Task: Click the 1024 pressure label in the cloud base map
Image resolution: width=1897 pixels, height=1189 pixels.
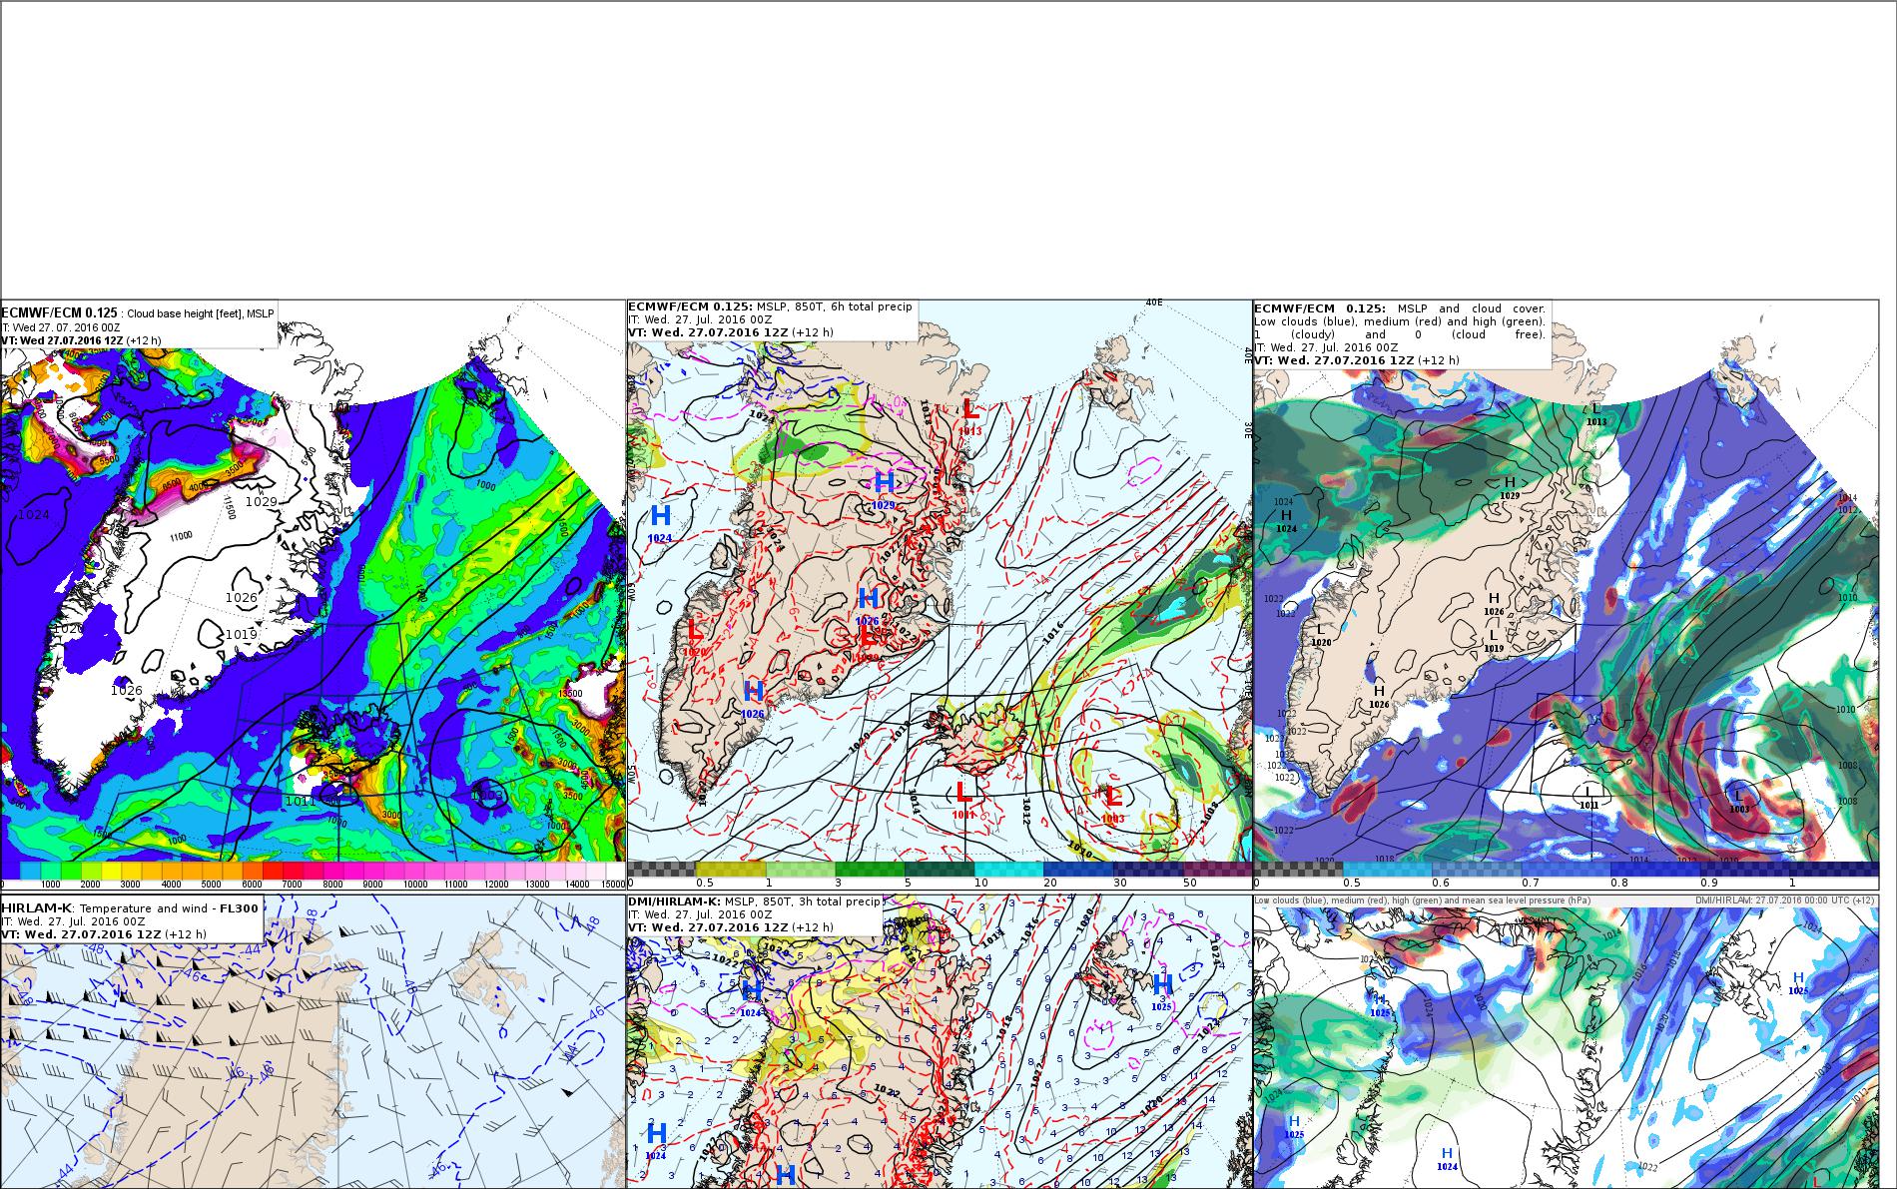Action: pos(34,514)
